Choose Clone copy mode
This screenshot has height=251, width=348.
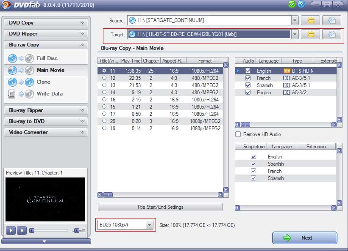coord(46,82)
